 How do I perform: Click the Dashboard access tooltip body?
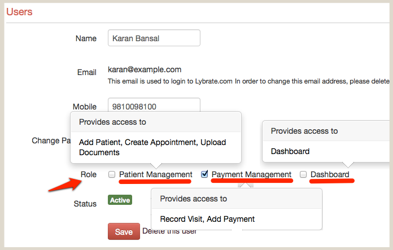[x=290, y=151]
